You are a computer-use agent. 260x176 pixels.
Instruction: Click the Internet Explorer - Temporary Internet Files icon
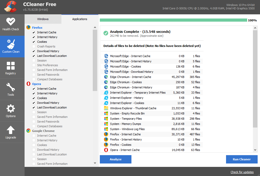(106, 93)
